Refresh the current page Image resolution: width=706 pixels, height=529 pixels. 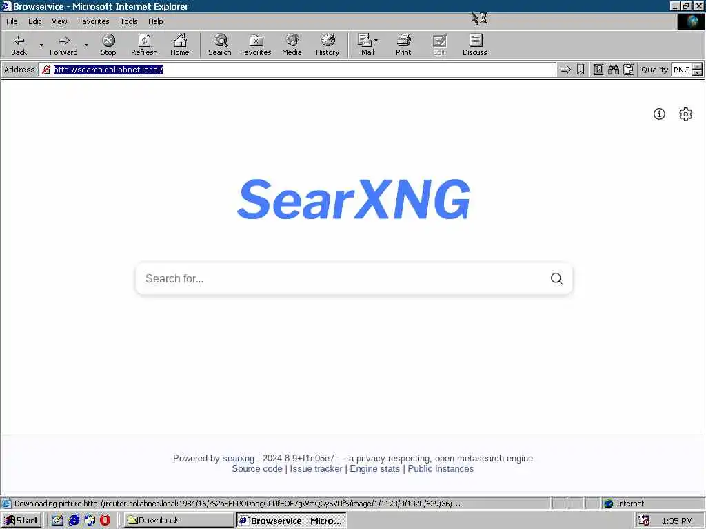(144, 45)
